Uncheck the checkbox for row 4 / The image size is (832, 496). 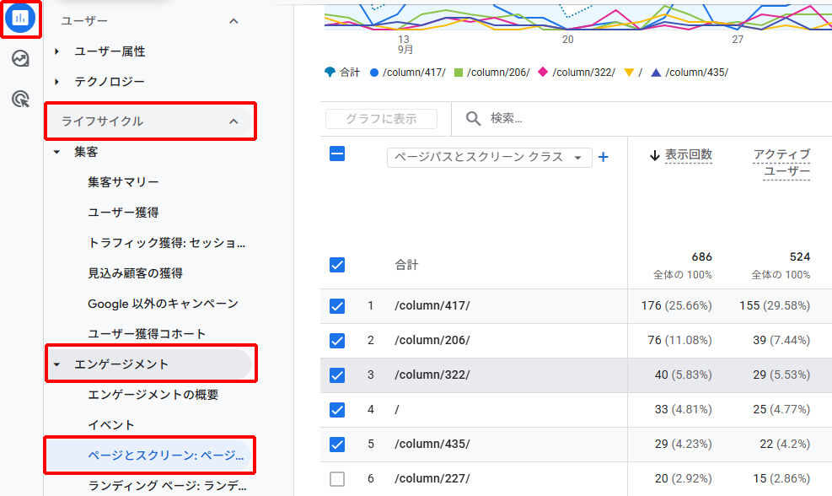[x=337, y=409]
